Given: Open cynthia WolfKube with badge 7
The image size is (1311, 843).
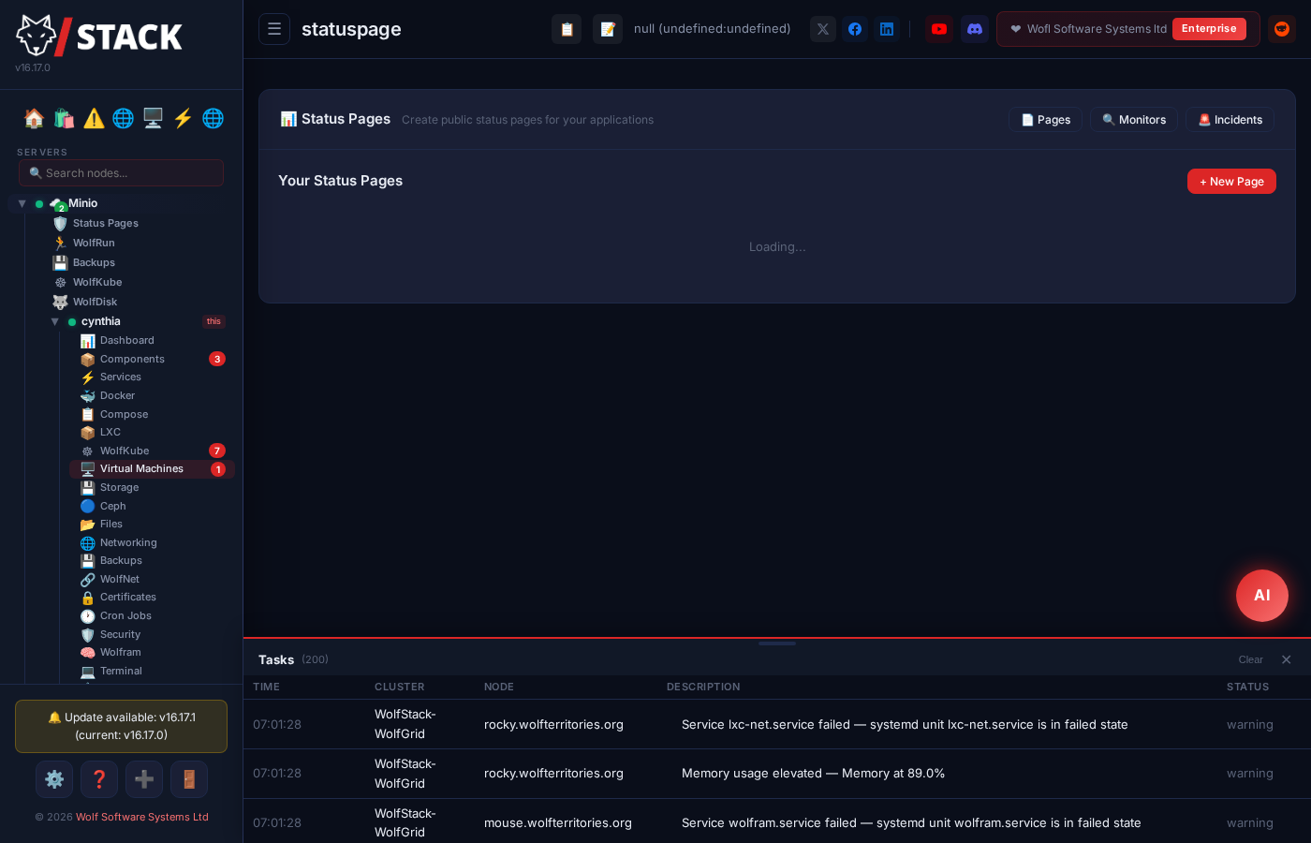Looking at the screenshot, I should point(124,451).
